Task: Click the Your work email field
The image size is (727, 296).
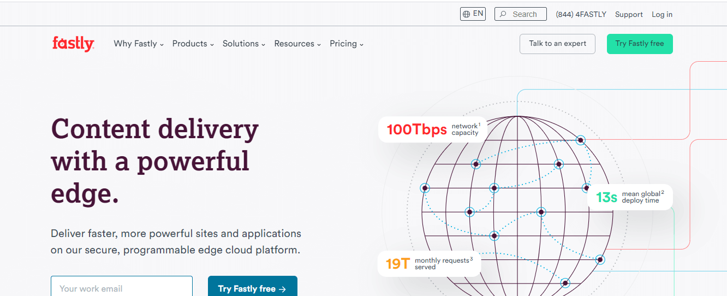Action: pyautogui.click(x=122, y=288)
